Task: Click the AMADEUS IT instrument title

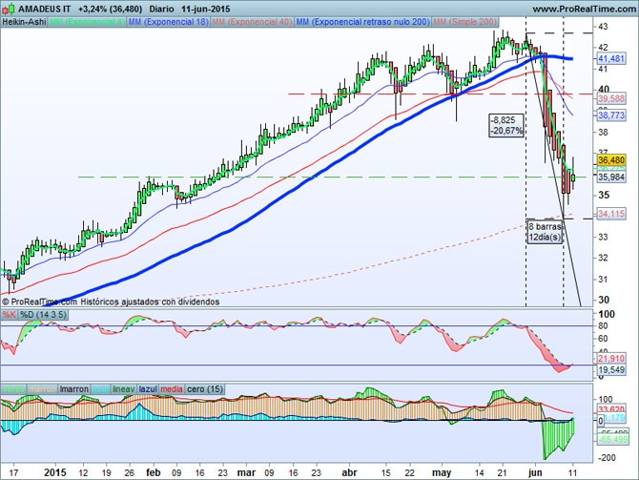Action: (x=45, y=9)
